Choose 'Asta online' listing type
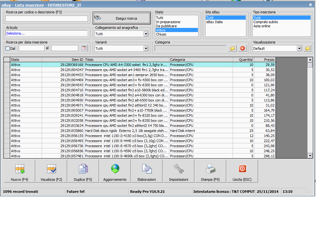Image resolution: width=316 pixels, height=228 pixels. pyautogui.click(x=282, y=26)
